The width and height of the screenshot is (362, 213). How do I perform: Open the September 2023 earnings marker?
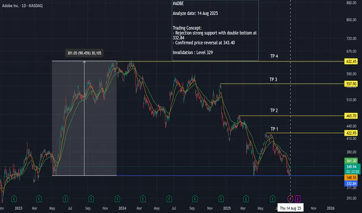91,199
